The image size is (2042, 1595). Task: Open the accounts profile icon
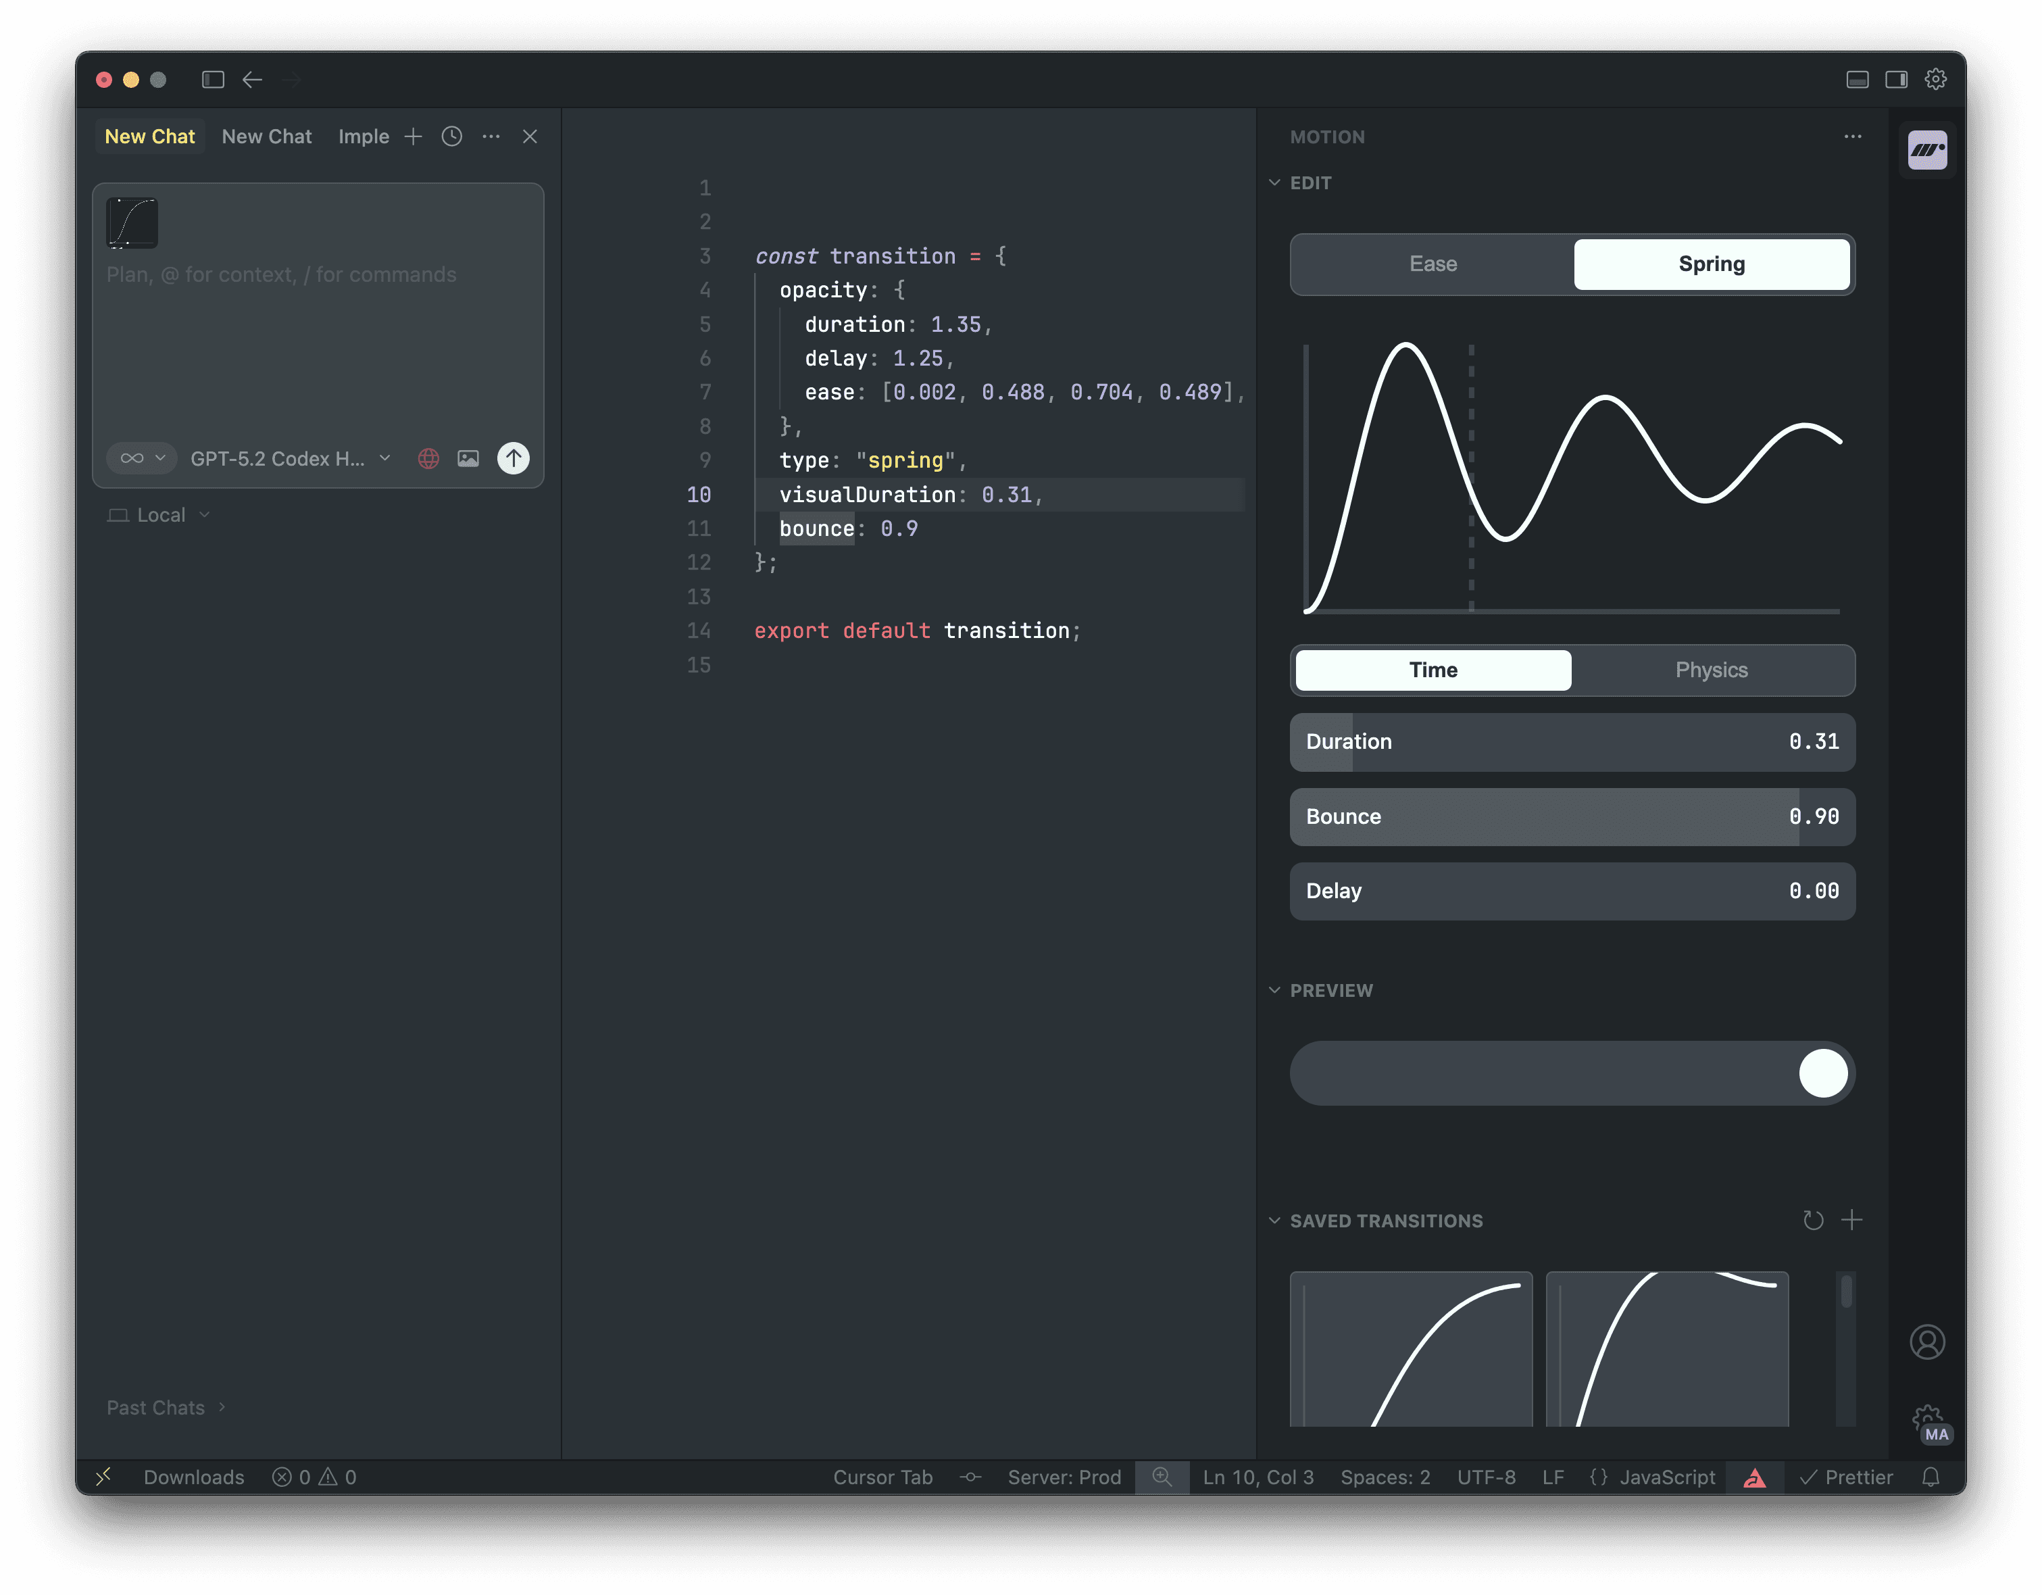click(x=1927, y=1342)
